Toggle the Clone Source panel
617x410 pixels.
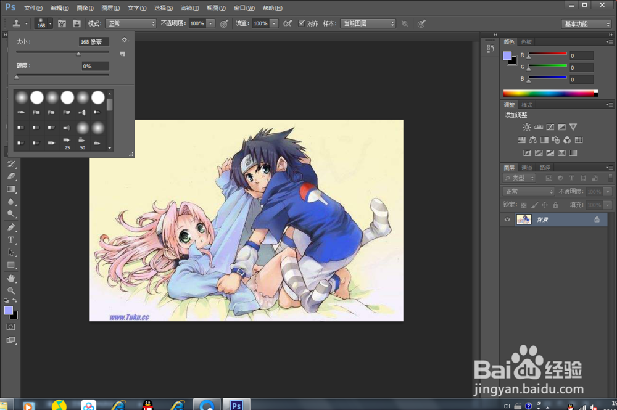pos(77,23)
